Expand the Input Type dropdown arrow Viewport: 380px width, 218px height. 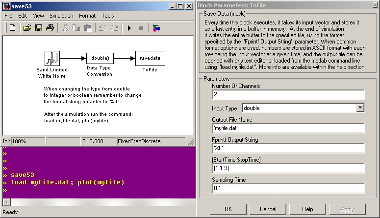coord(360,108)
